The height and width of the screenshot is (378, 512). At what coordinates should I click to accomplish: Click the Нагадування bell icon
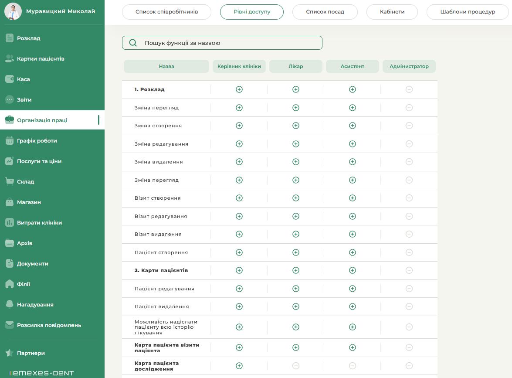(10, 304)
